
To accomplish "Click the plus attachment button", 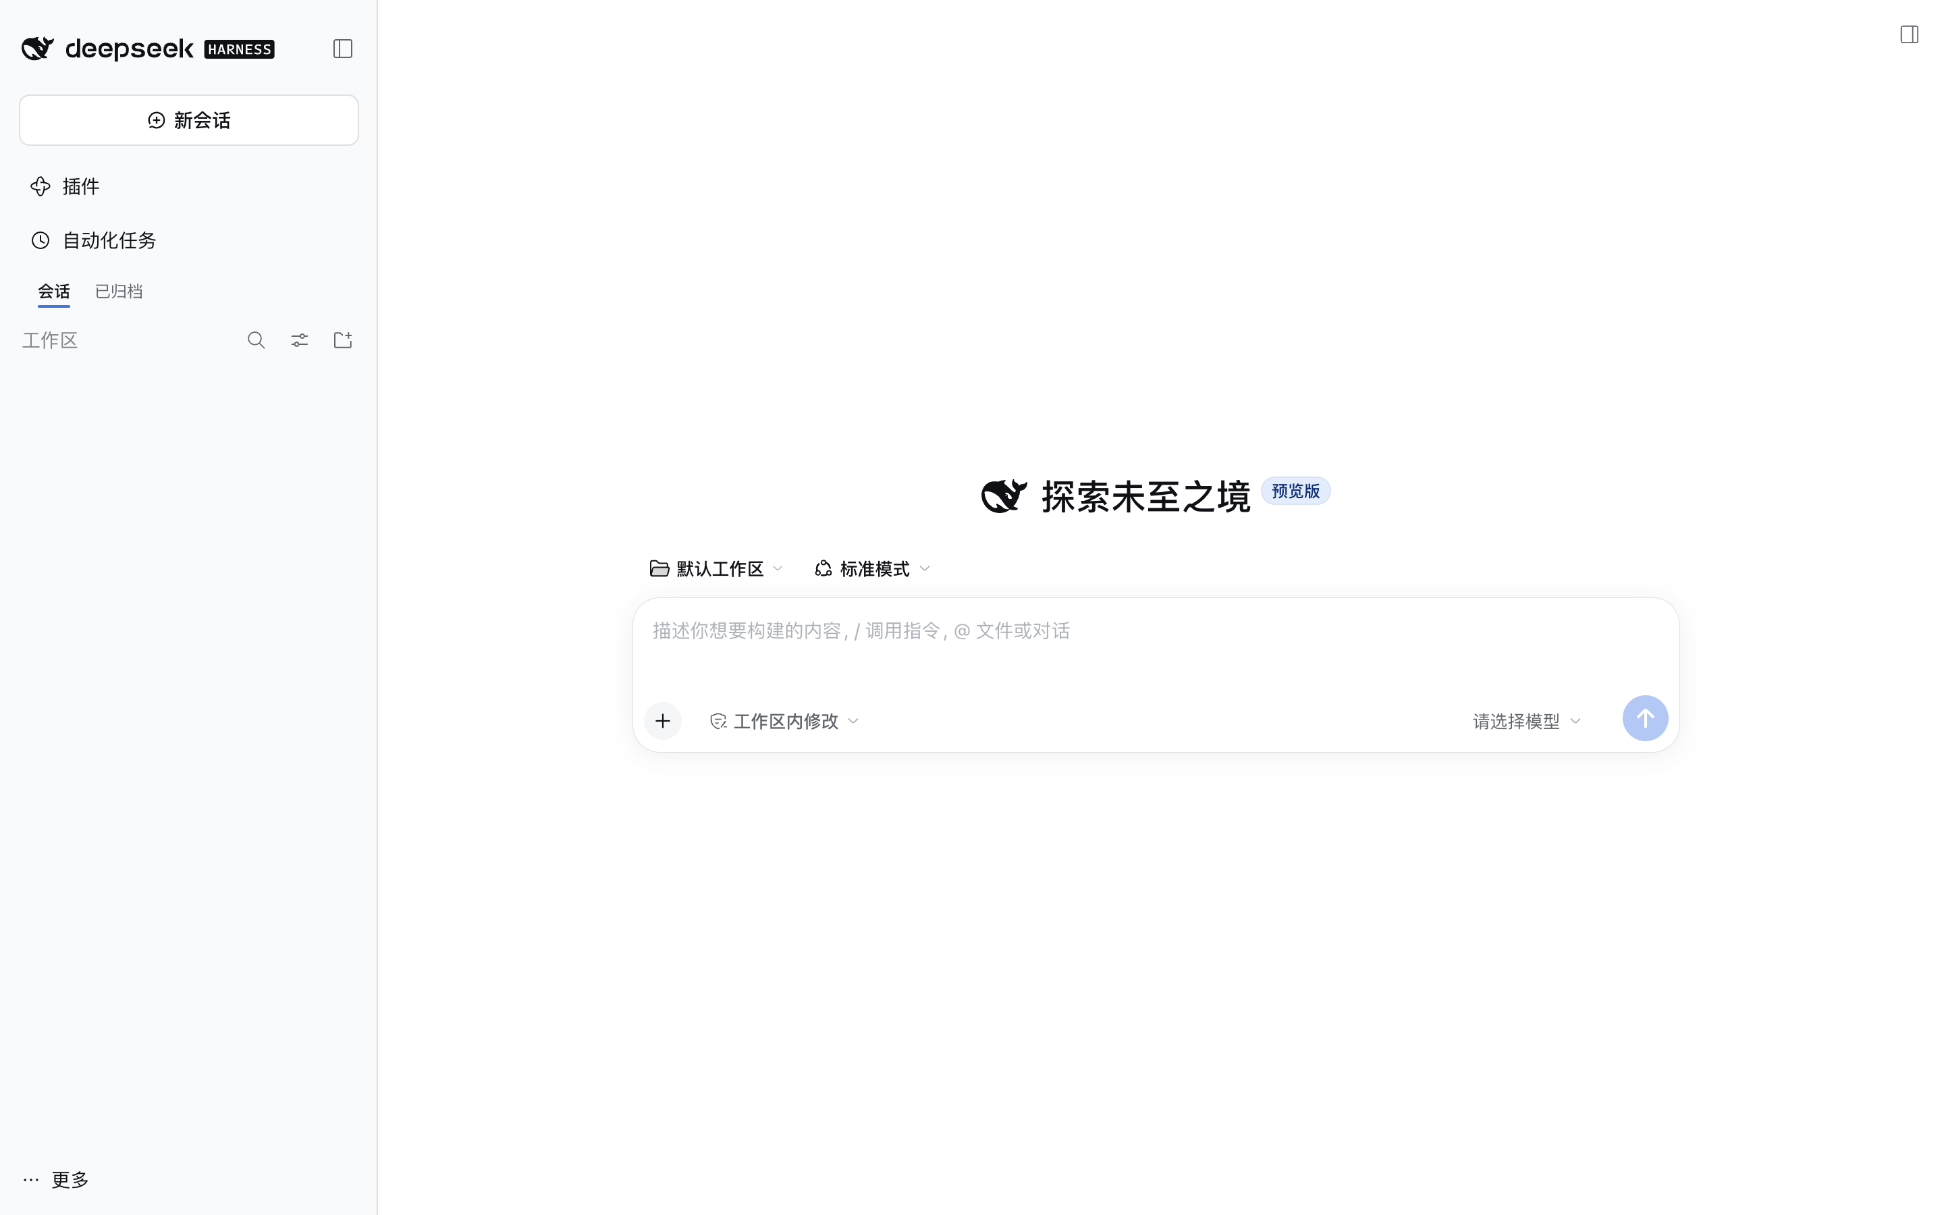I will click(663, 721).
